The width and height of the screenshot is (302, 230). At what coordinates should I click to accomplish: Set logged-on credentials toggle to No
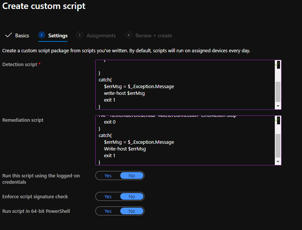click(x=132, y=175)
